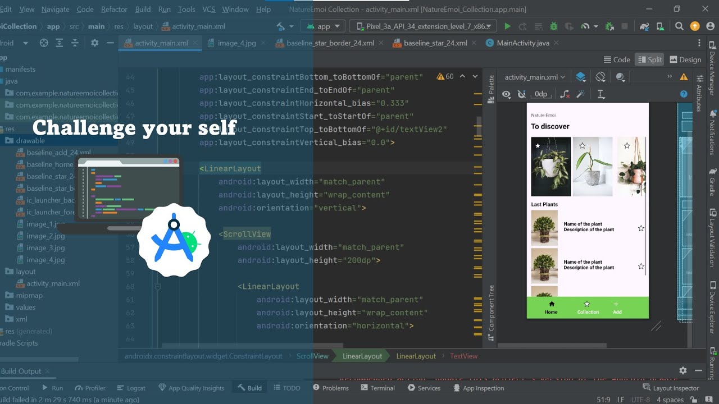Open the Layout Inspector tool window
719x404 pixels.
click(x=671, y=388)
